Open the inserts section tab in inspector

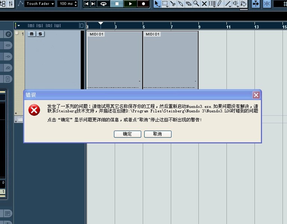[x=8, y=45]
